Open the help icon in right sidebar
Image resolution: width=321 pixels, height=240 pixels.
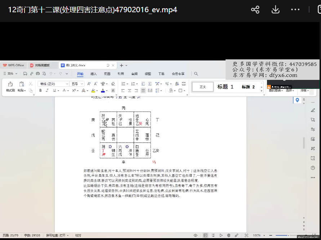point(313,168)
